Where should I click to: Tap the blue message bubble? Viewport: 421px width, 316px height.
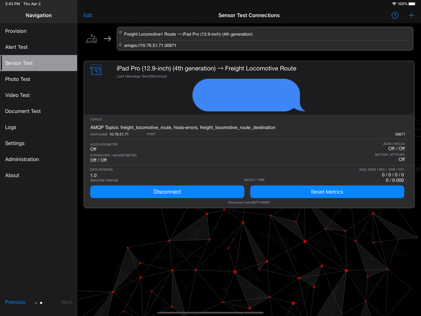pyautogui.click(x=249, y=95)
